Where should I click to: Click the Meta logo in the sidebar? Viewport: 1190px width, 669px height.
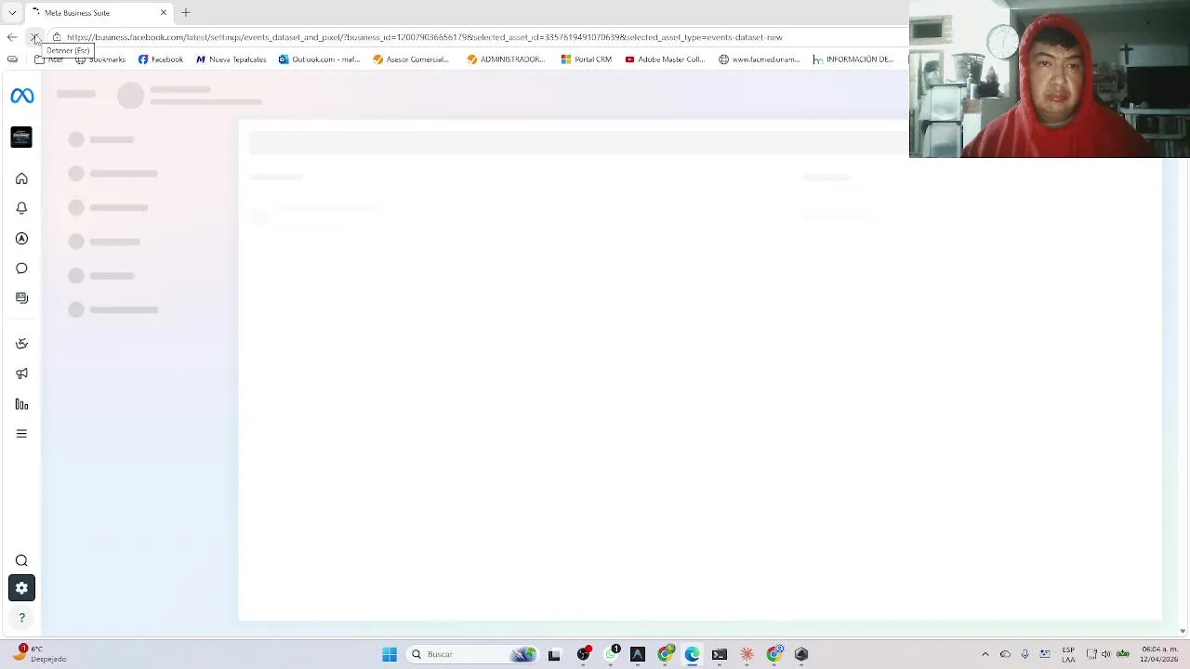click(x=21, y=96)
